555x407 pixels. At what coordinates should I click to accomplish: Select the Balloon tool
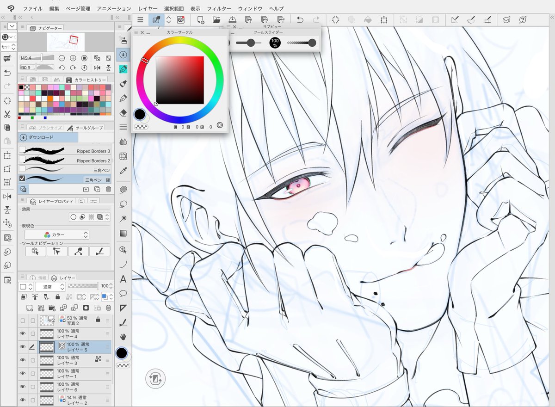(x=123, y=293)
